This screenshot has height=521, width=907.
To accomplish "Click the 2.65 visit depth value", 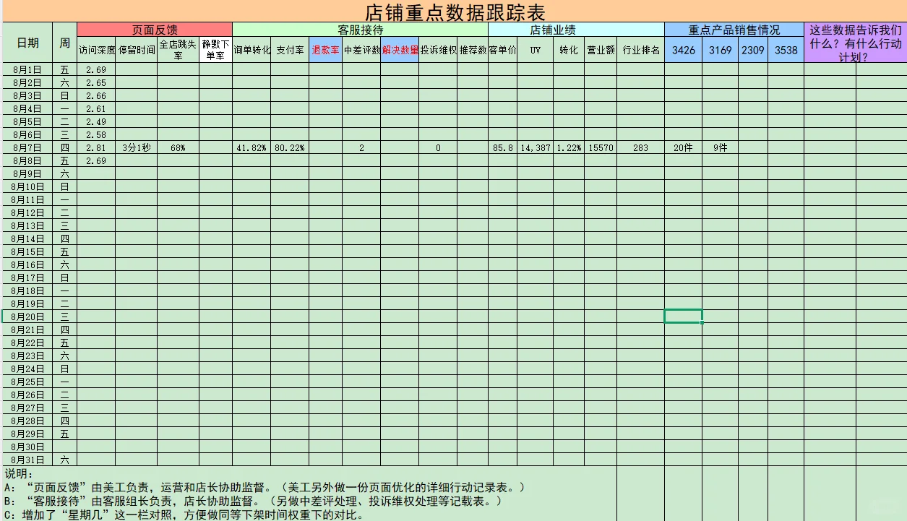I will (96, 83).
